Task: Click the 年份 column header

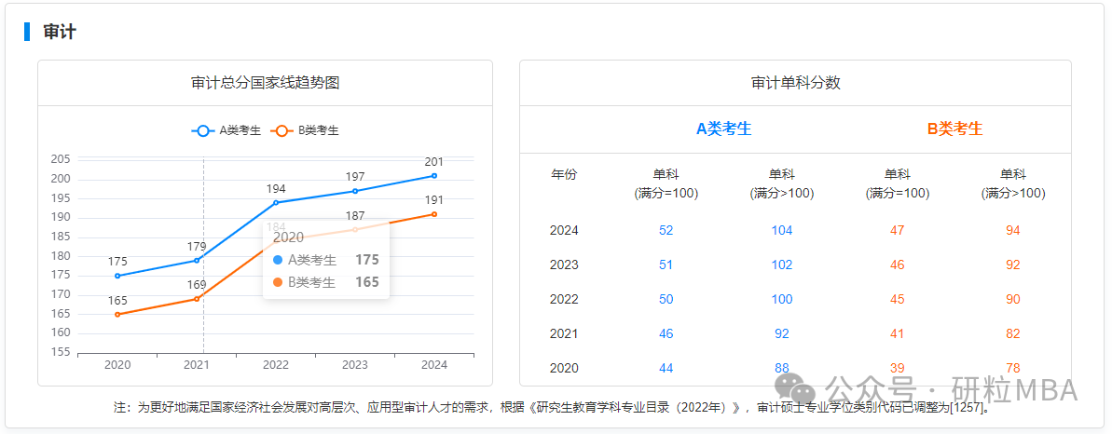Action: pos(565,174)
